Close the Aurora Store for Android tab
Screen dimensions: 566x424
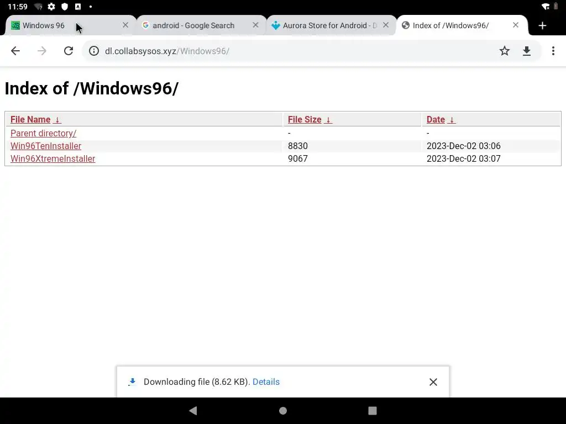[x=386, y=25]
